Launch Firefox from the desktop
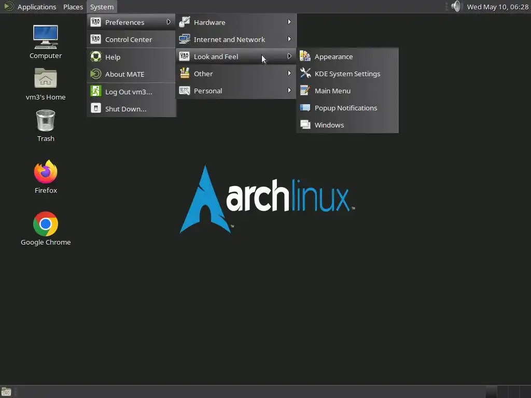The image size is (531, 398). (46, 172)
